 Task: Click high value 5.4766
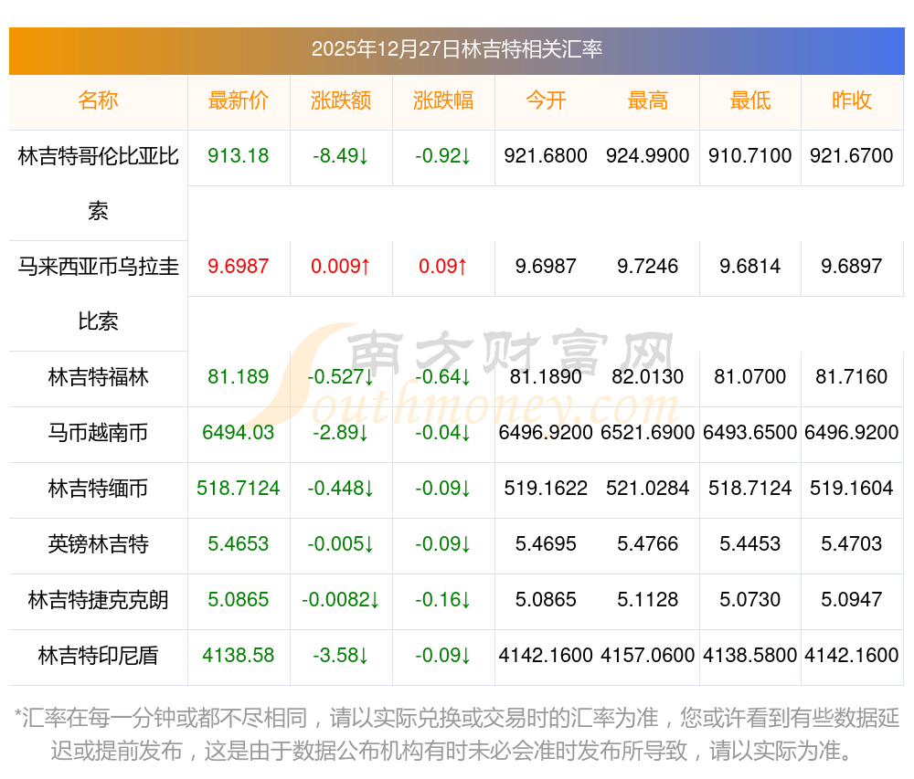point(648,543)
